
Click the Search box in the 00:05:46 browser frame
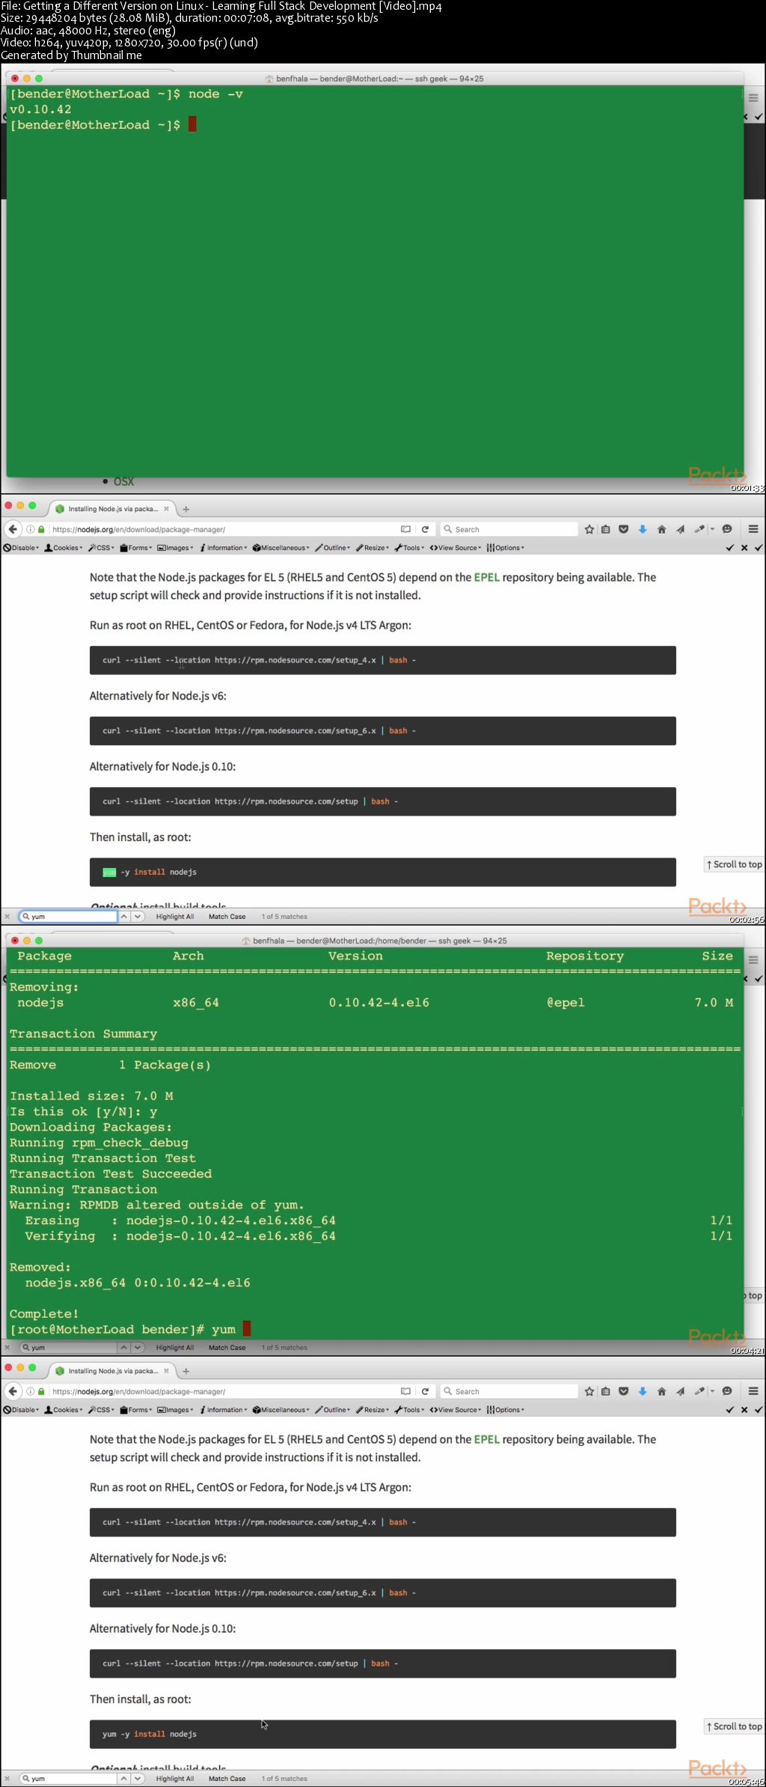click(509, 1391)
